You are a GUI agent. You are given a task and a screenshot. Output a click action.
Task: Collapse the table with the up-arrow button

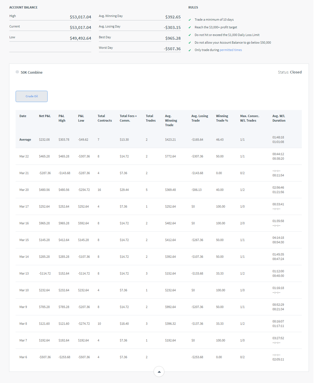159,372
